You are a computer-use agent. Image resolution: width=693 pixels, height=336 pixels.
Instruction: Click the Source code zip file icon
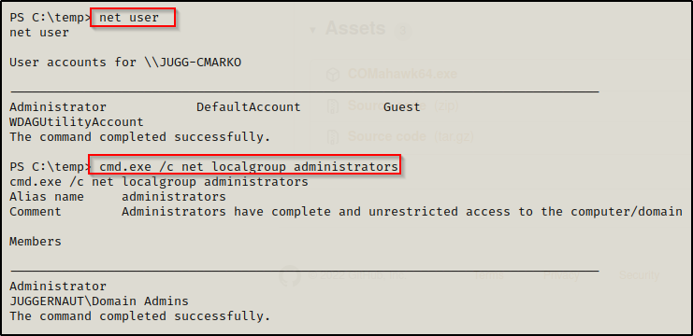click(x=332, y=106)
